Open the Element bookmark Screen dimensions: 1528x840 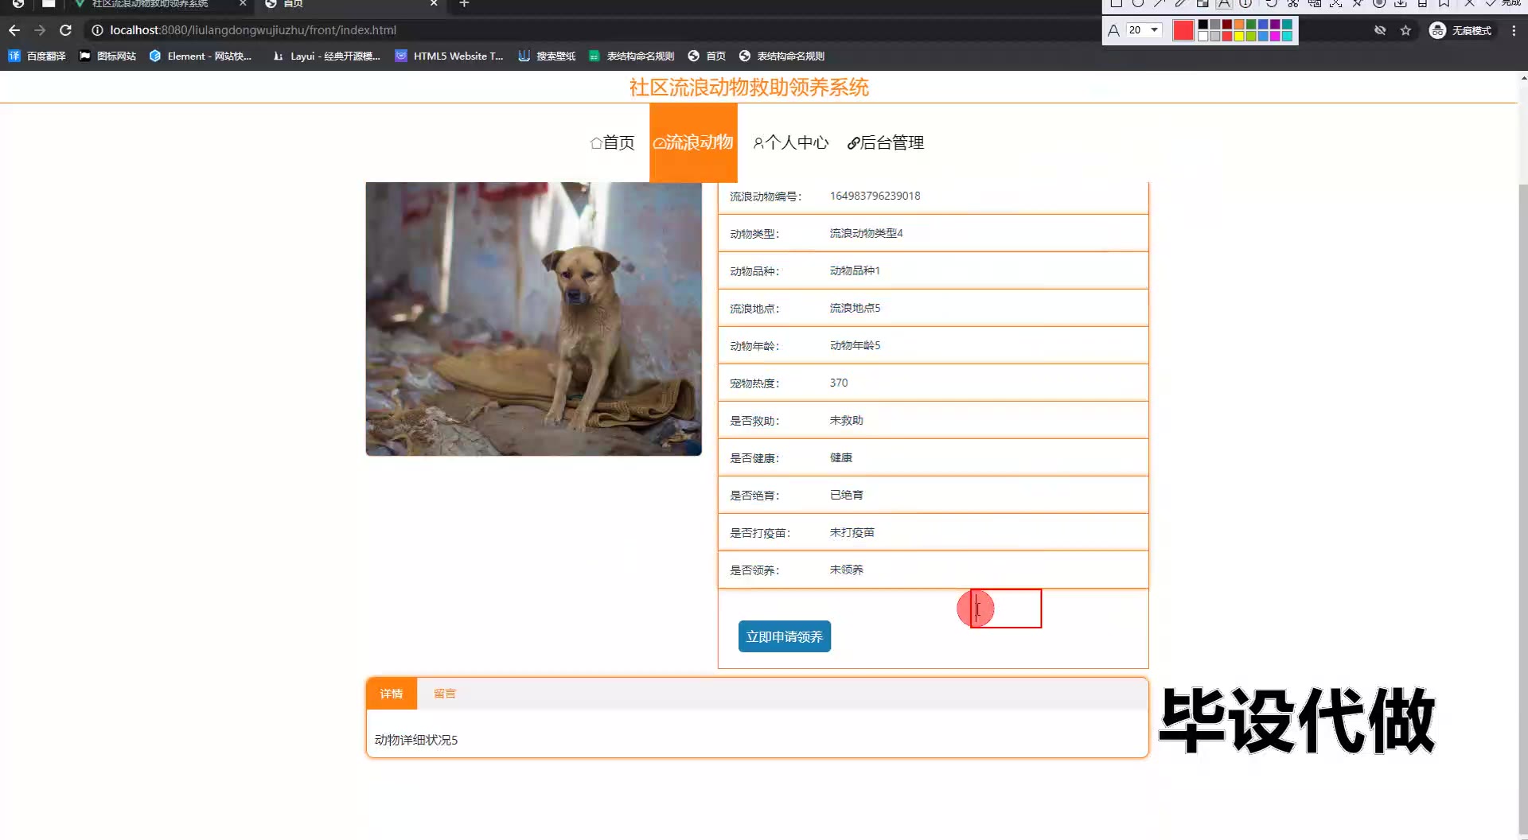tap(201, 56)
